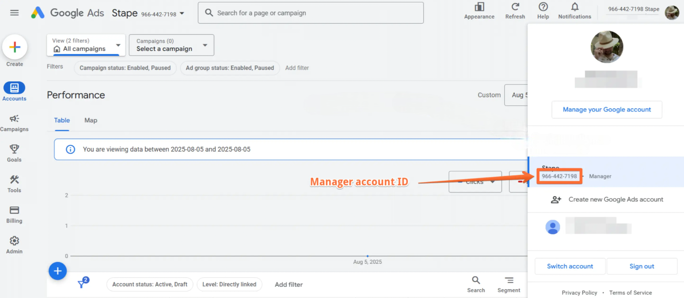The width and height of the screenshot is (684, 298).
Task: Click the Sign out button
Action: click(x=642, y=266)
